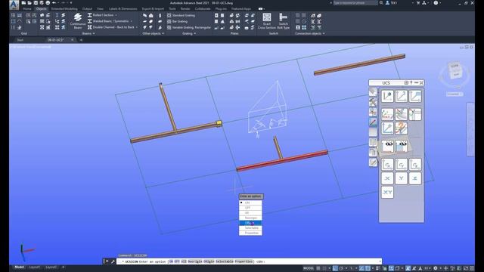The height and width of the screenshot is (272, 484).
Task: Click the Plot/Print icon in quick access toolbar
Action: 48,3
